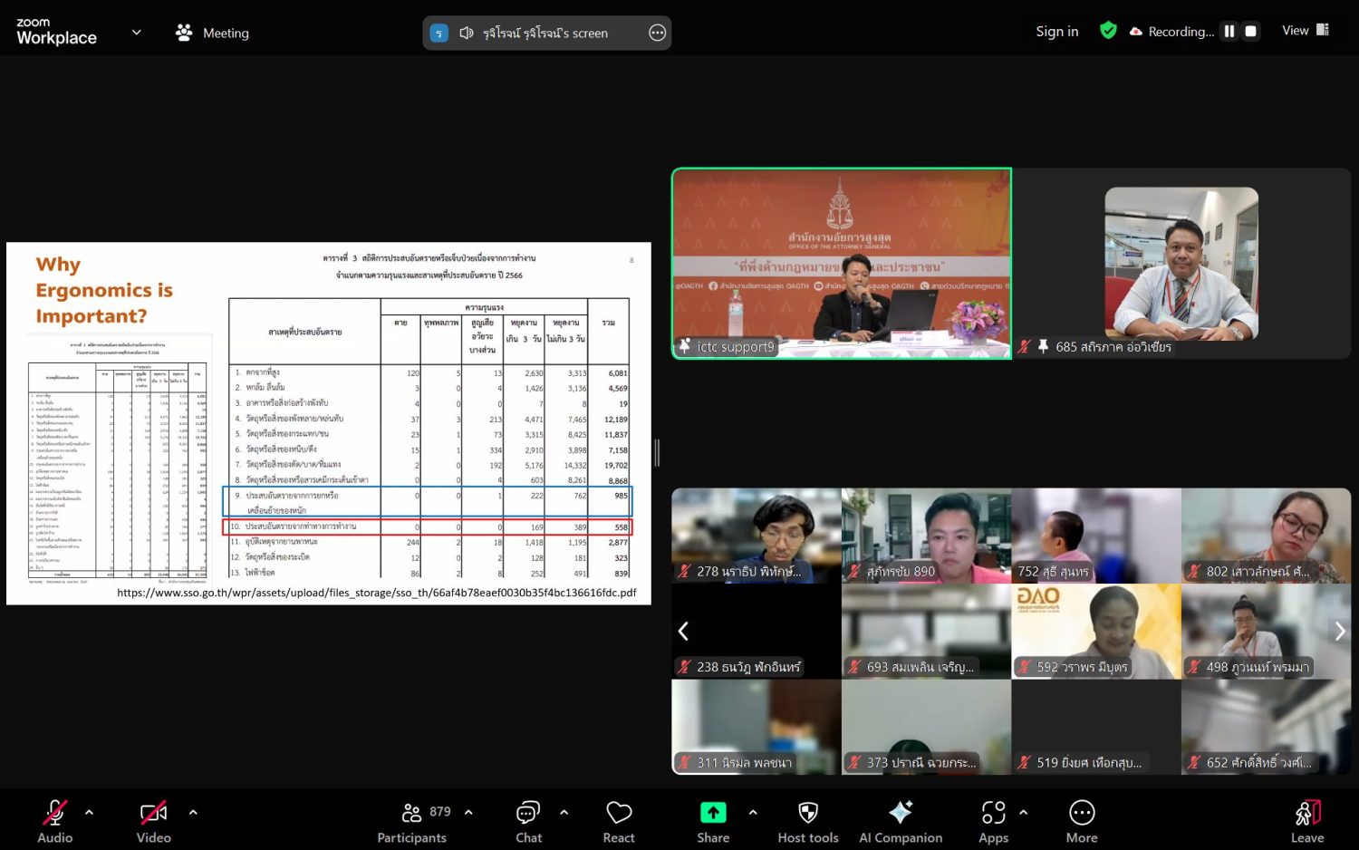Show next page of participant videos
Image resolution: width=1359 pixels, height=850 pixels.
tap(1340, 631)
